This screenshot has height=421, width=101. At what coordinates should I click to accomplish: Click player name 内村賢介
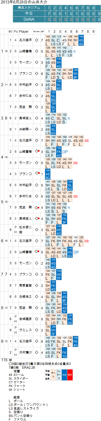tap(25, 352)
